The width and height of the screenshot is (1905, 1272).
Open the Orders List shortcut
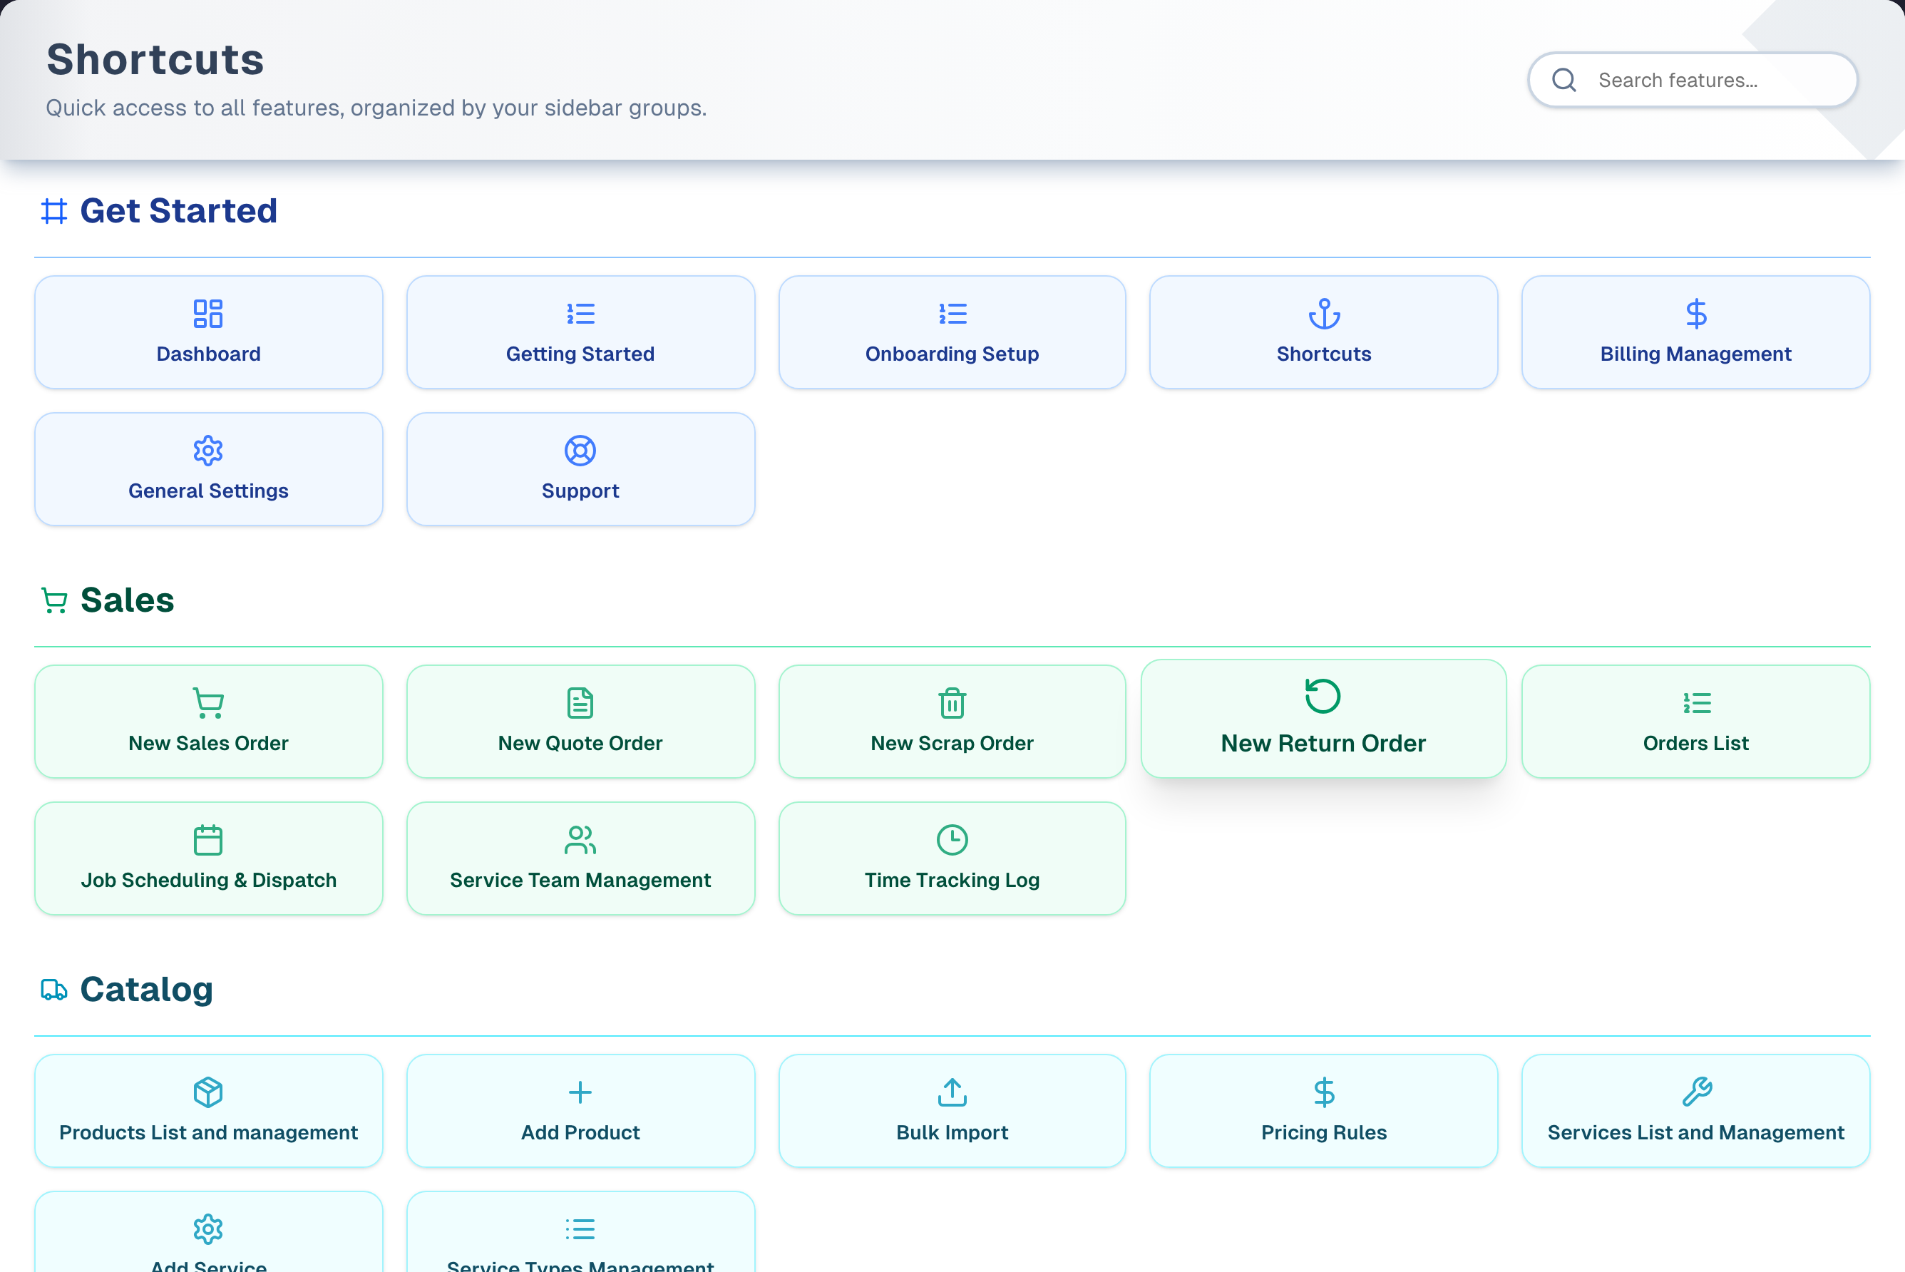[x=1696, y=721]
